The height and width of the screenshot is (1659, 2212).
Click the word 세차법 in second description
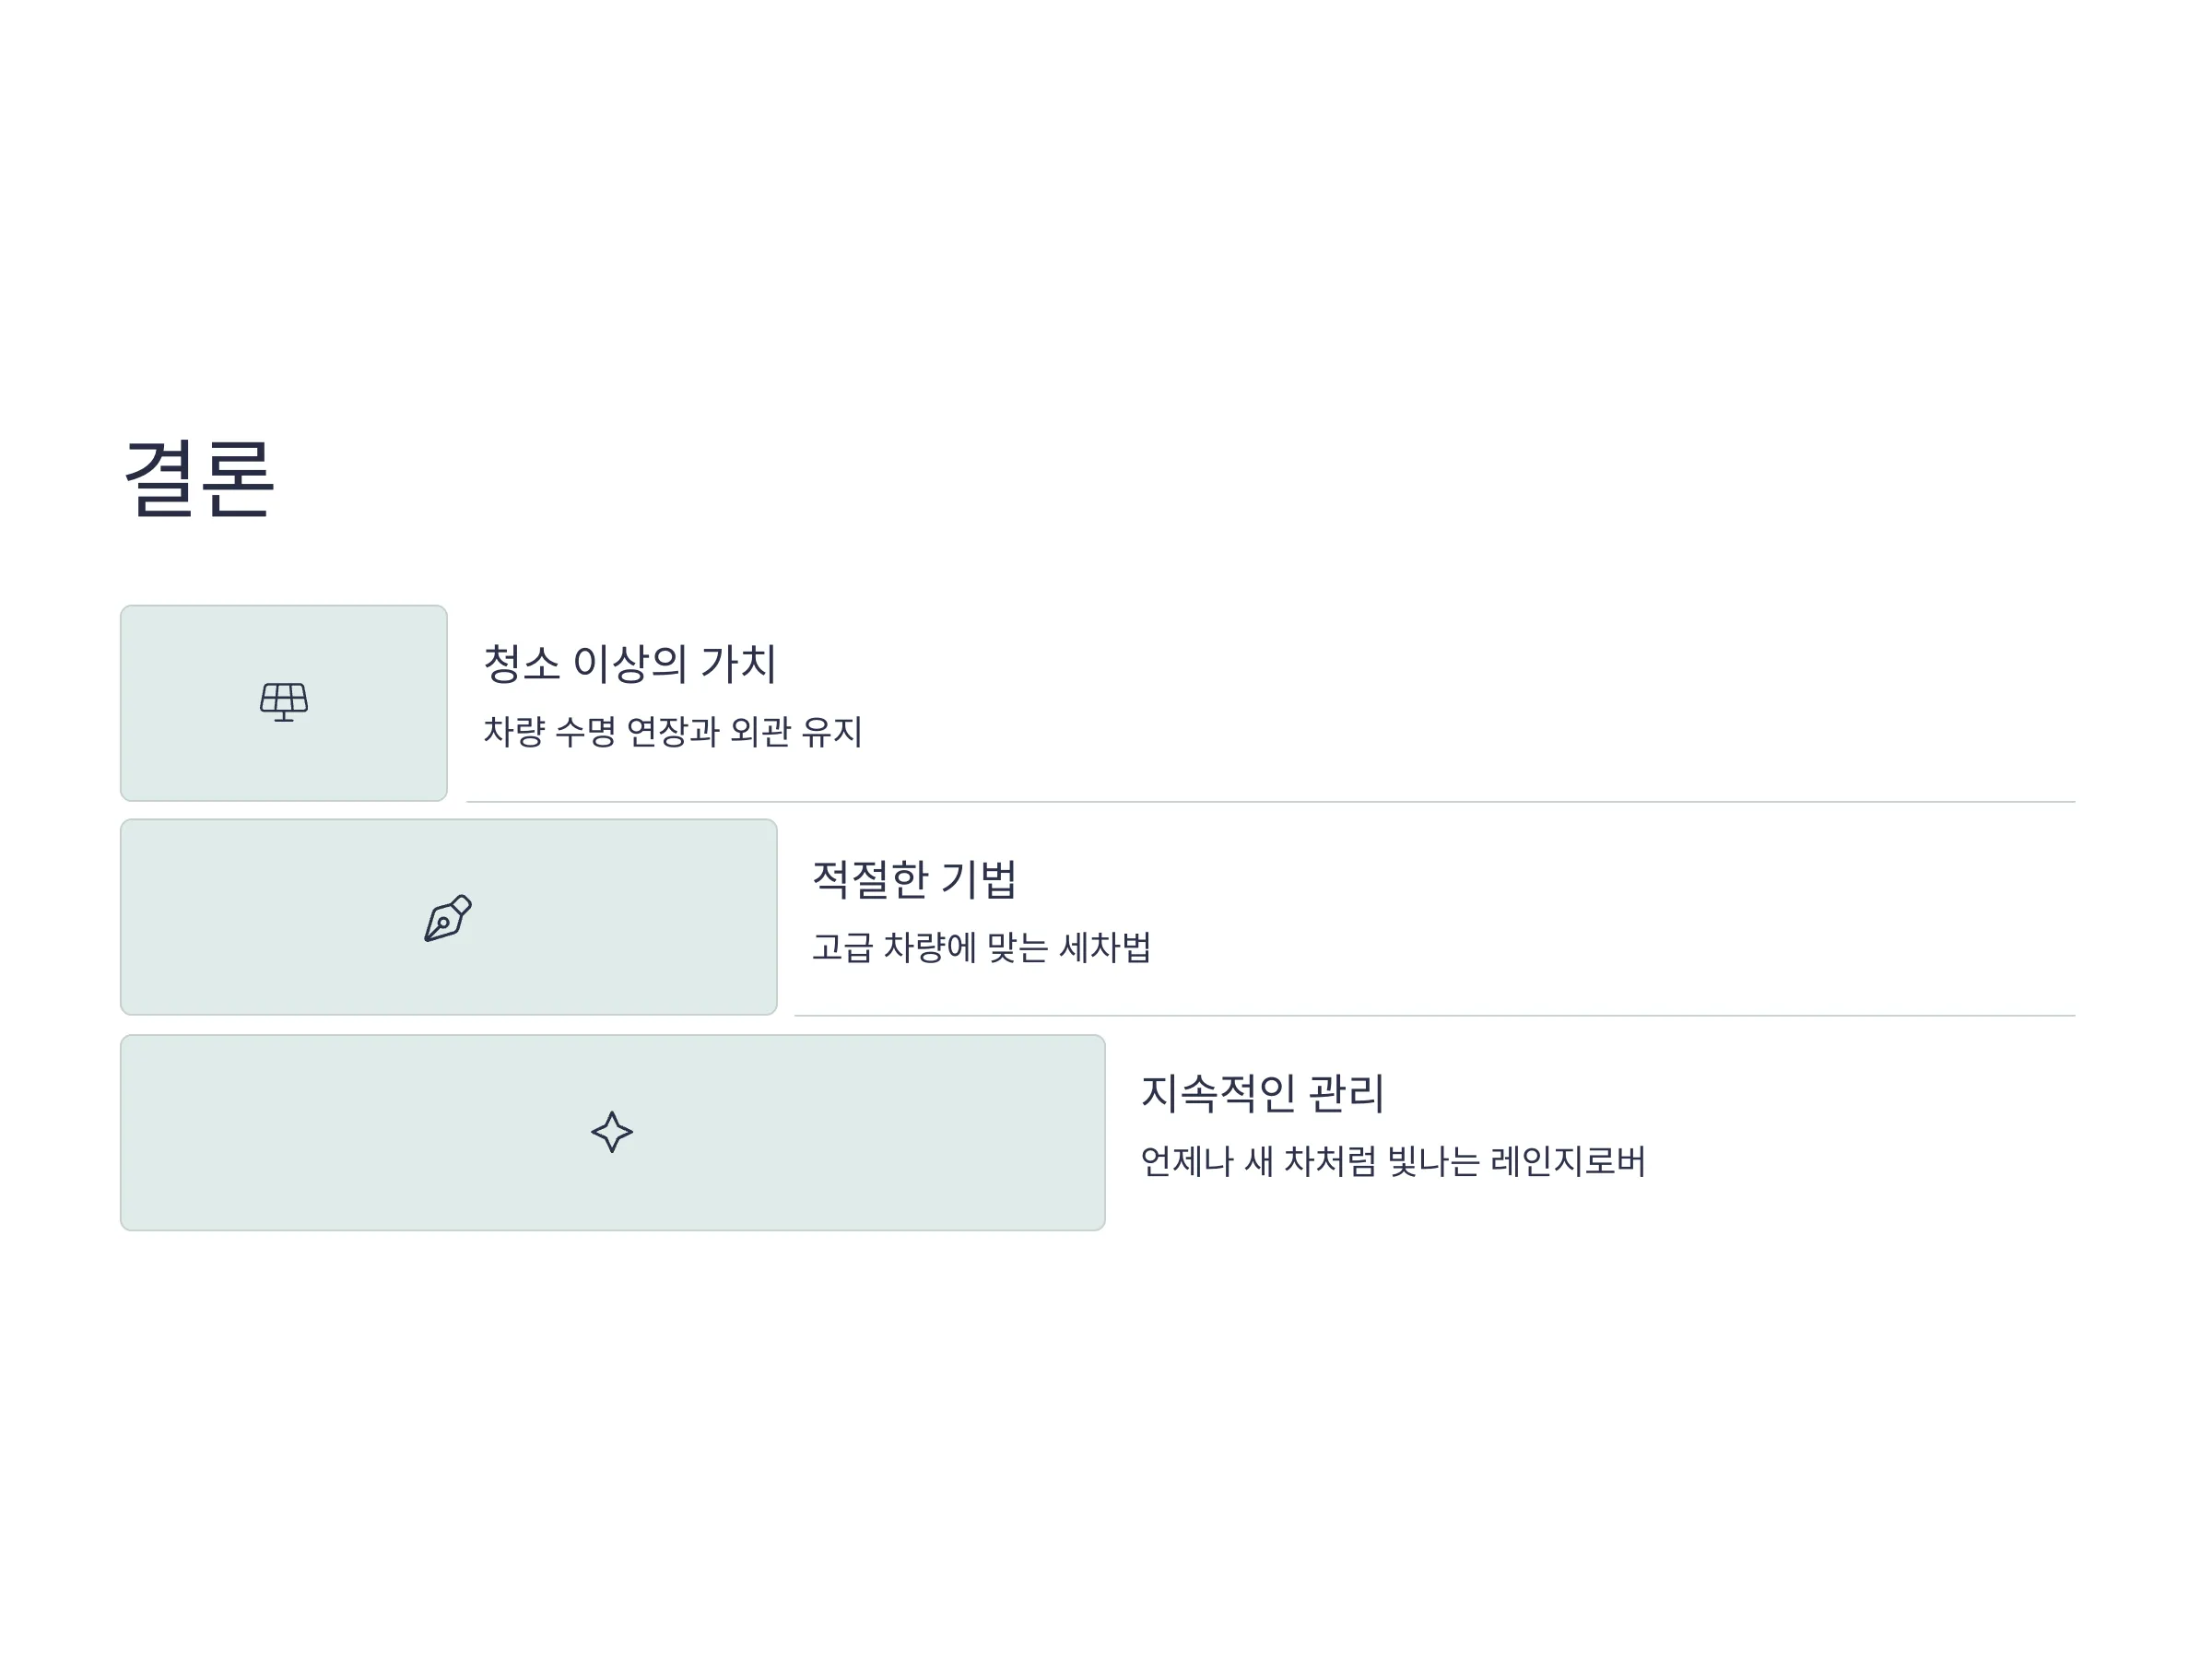pos(1105,946)
